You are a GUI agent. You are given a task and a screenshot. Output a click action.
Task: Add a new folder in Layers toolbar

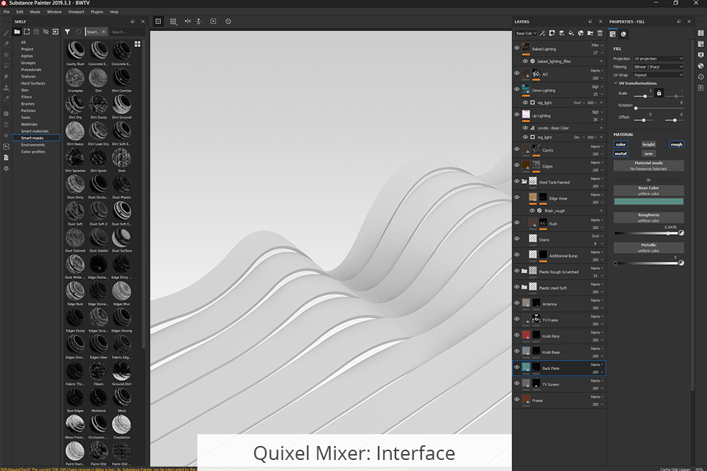click(x=590, y=33)
